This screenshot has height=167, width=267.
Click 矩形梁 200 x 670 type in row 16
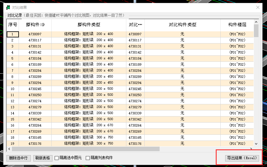(89, 125)
